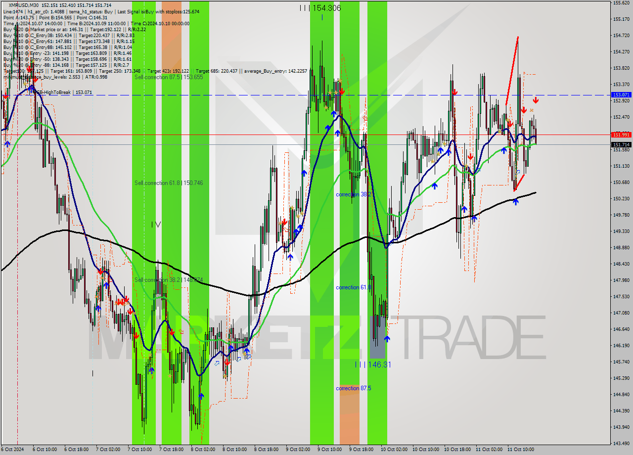
Task: Click the 148.430 price axis label
Action: tap(622, 264)
